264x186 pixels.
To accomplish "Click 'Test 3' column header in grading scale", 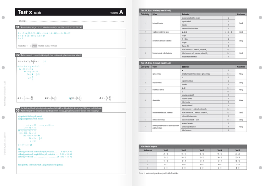I will [x=201, y=150].
